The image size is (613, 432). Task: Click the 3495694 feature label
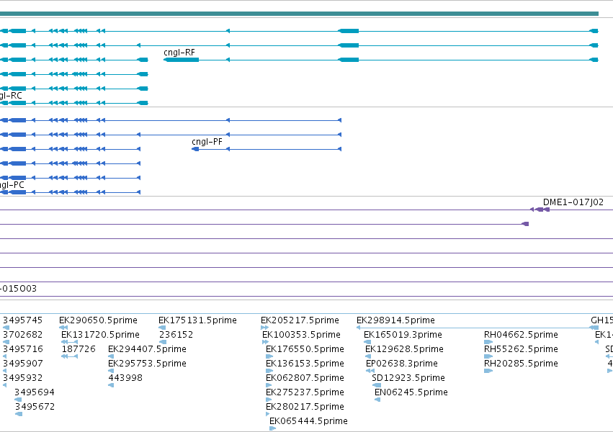(x=35, y=392)
